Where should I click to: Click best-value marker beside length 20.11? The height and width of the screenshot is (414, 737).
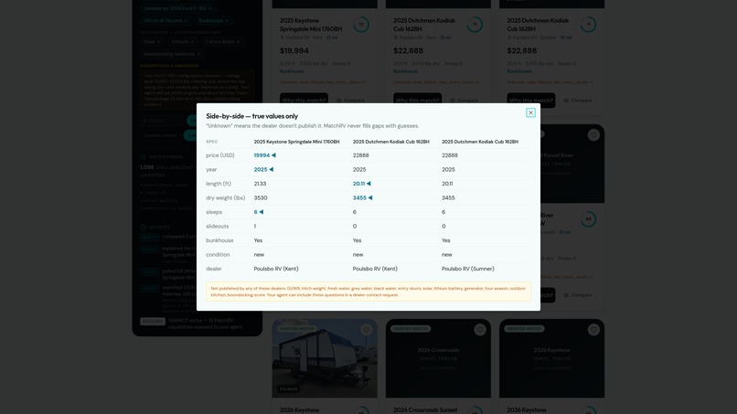pos(368,184)
